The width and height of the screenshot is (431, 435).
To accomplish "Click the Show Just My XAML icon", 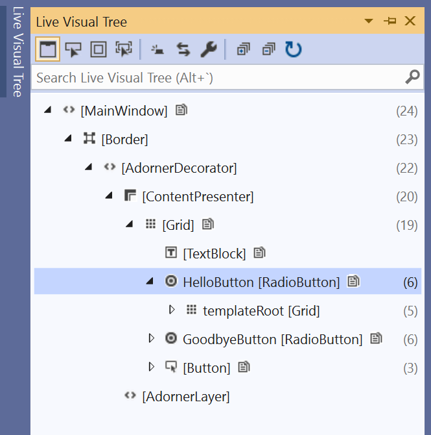I will click(157, 50).
